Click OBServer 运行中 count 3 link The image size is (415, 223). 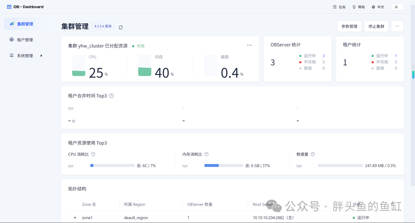[324, 56]
